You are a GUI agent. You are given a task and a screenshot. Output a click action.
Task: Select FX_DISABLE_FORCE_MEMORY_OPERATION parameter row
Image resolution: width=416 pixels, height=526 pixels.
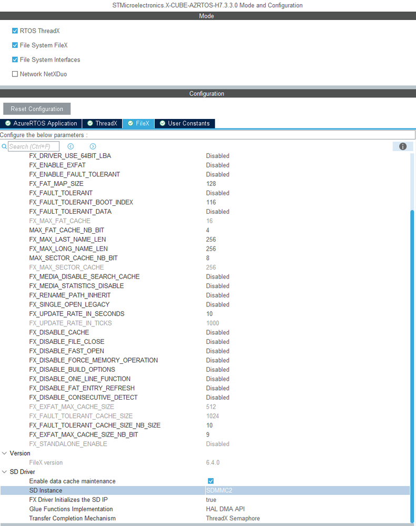[x=205, y=360]
